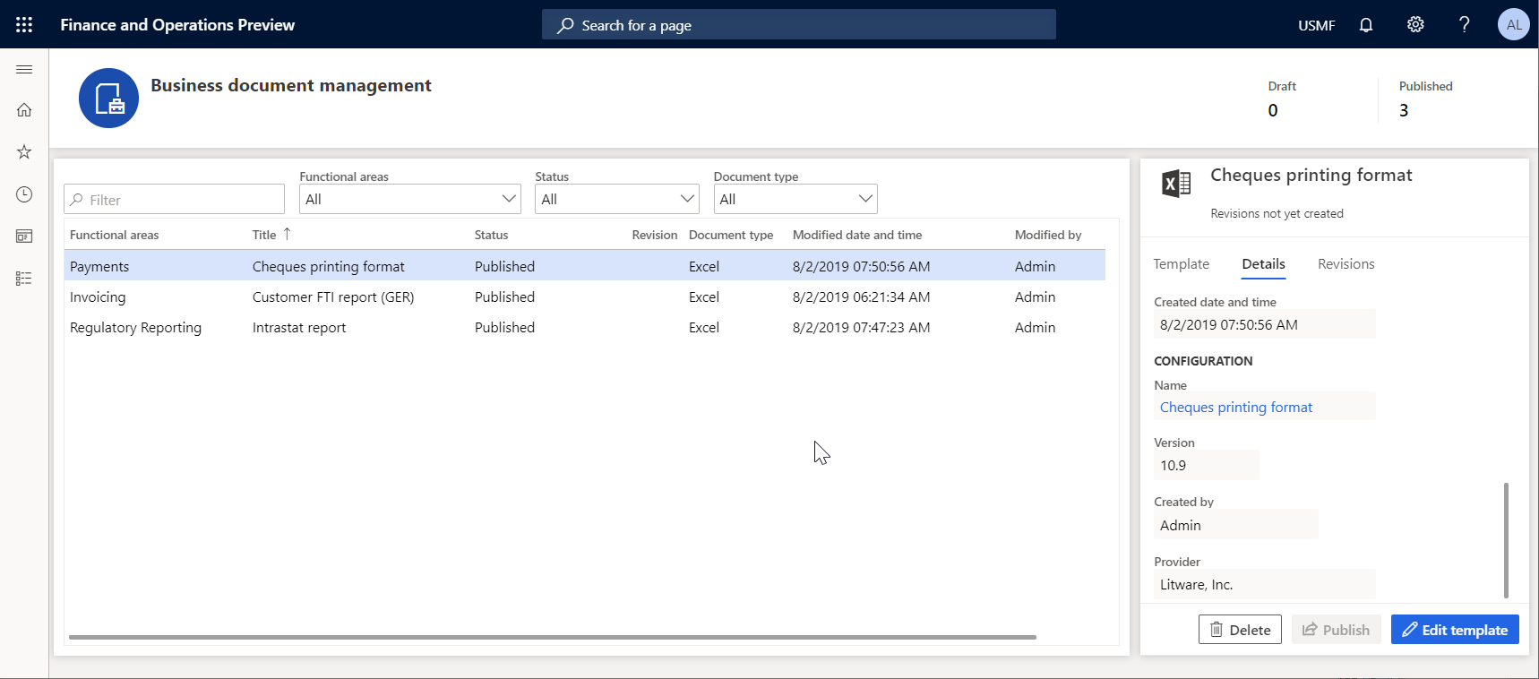The height and width of the screenshot is (679, 1539).
Task: Click the Published count tile
Action: click(x=1425, y=99)
